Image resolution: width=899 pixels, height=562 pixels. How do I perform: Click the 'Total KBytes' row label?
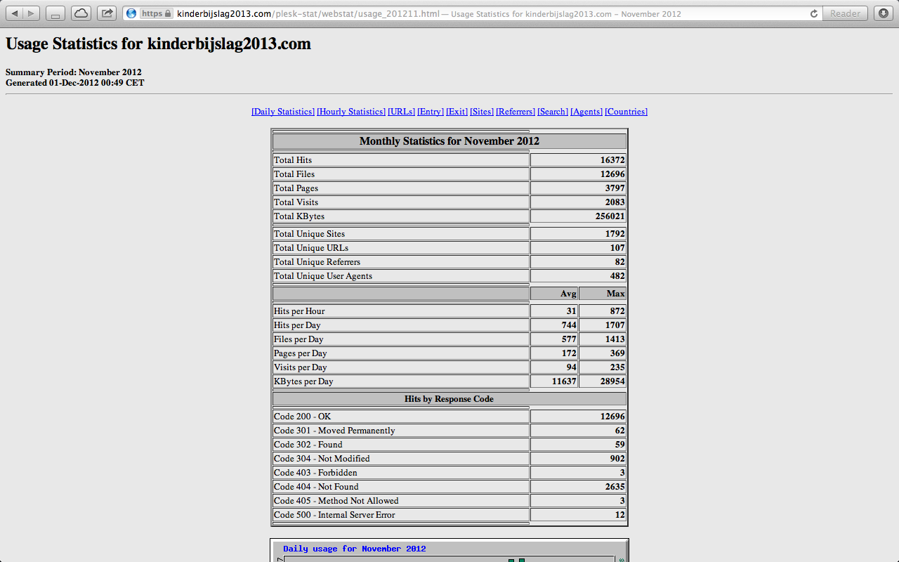pyautogui.click(x=299, y=216)
